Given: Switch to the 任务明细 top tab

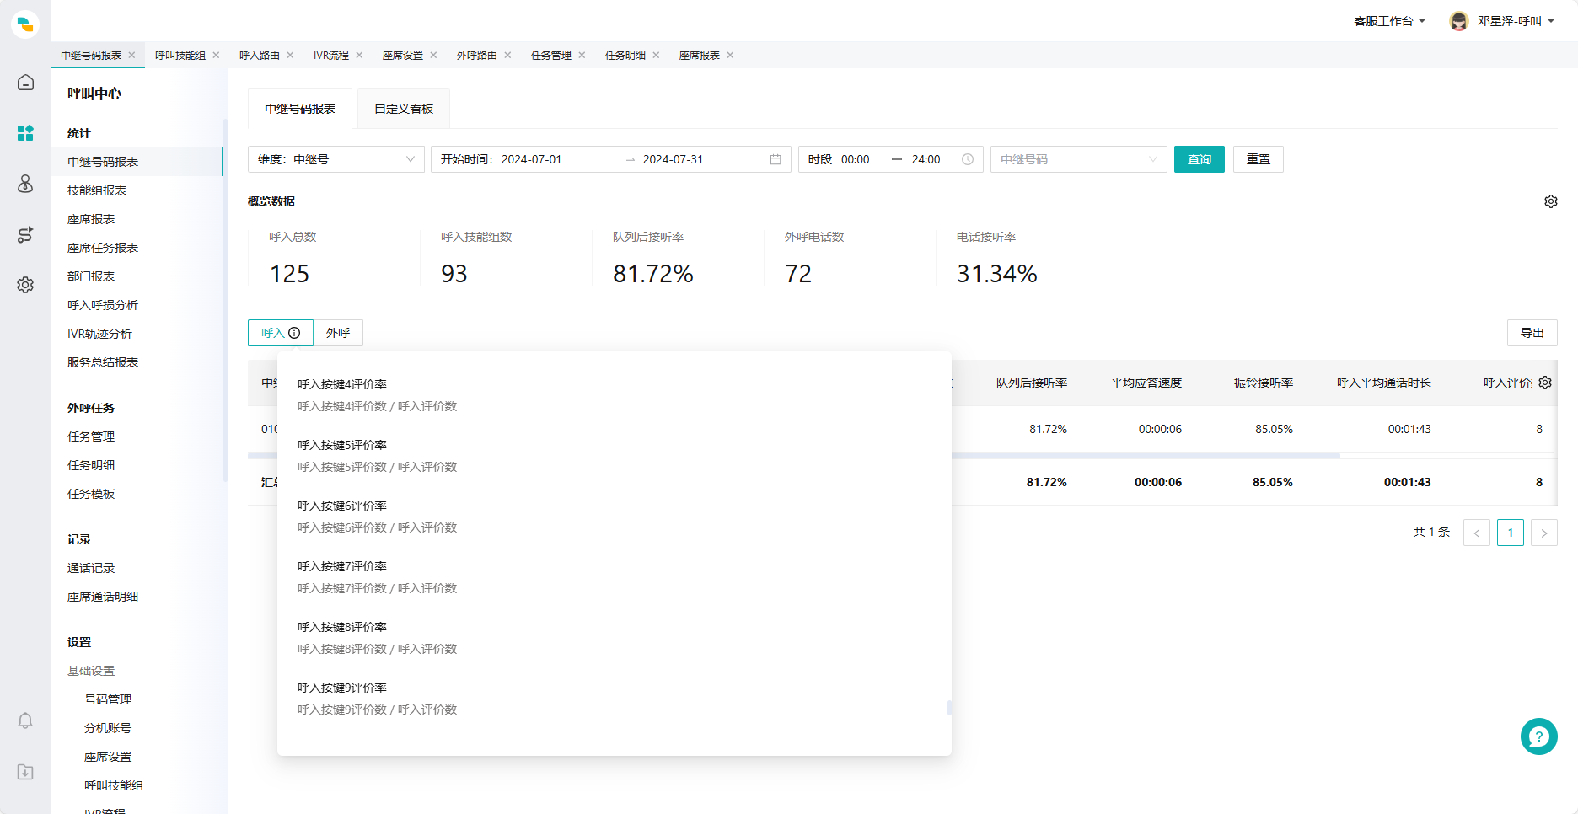Looking at the screenshot, I should point(625,55).
